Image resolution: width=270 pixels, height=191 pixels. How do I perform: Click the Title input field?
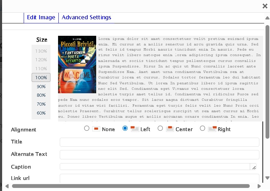159,142
